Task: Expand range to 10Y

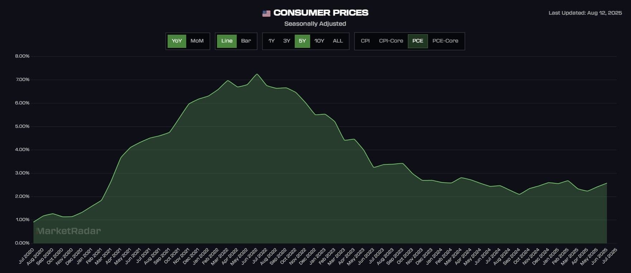Action: pos(319,41)
